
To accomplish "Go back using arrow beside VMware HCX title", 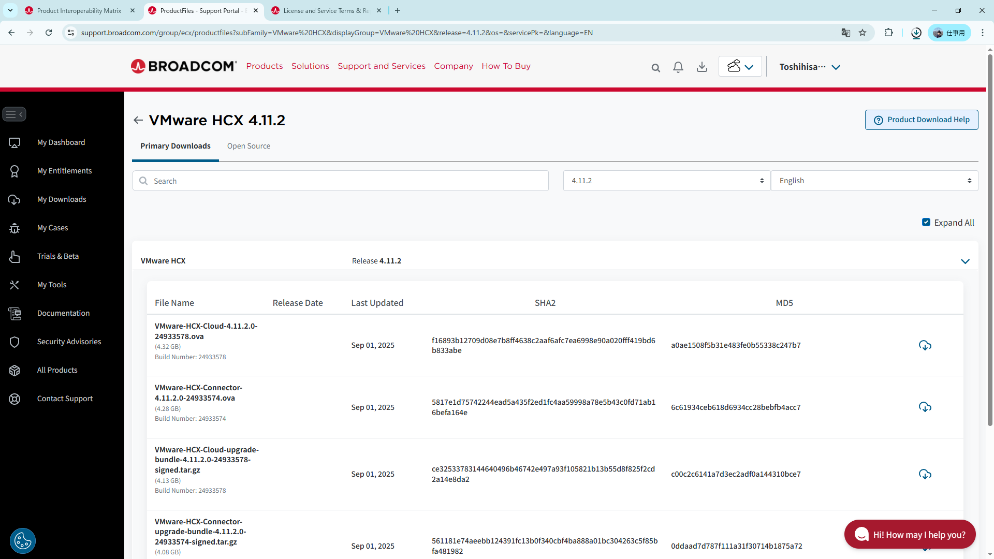I will click(x=138, y=120).
